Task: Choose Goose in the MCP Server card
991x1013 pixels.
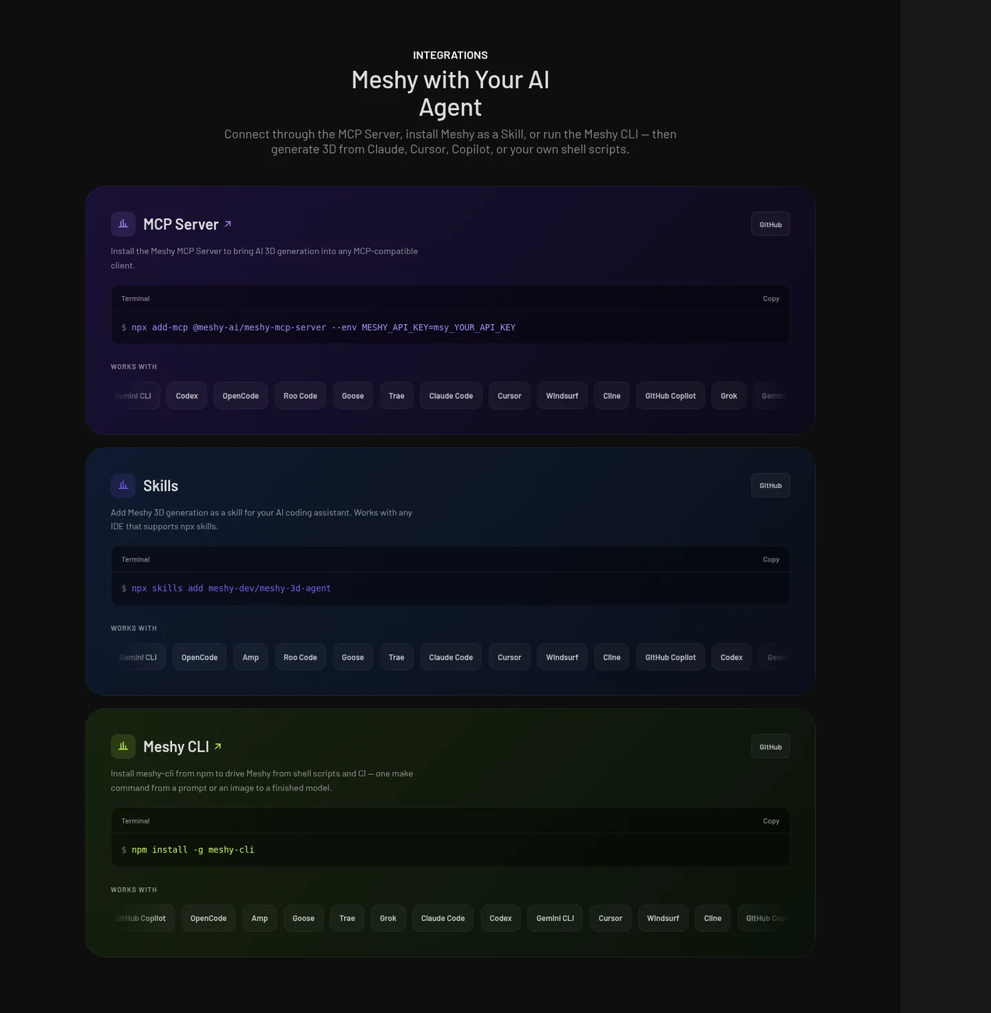Action: click(x=353, y=396)
